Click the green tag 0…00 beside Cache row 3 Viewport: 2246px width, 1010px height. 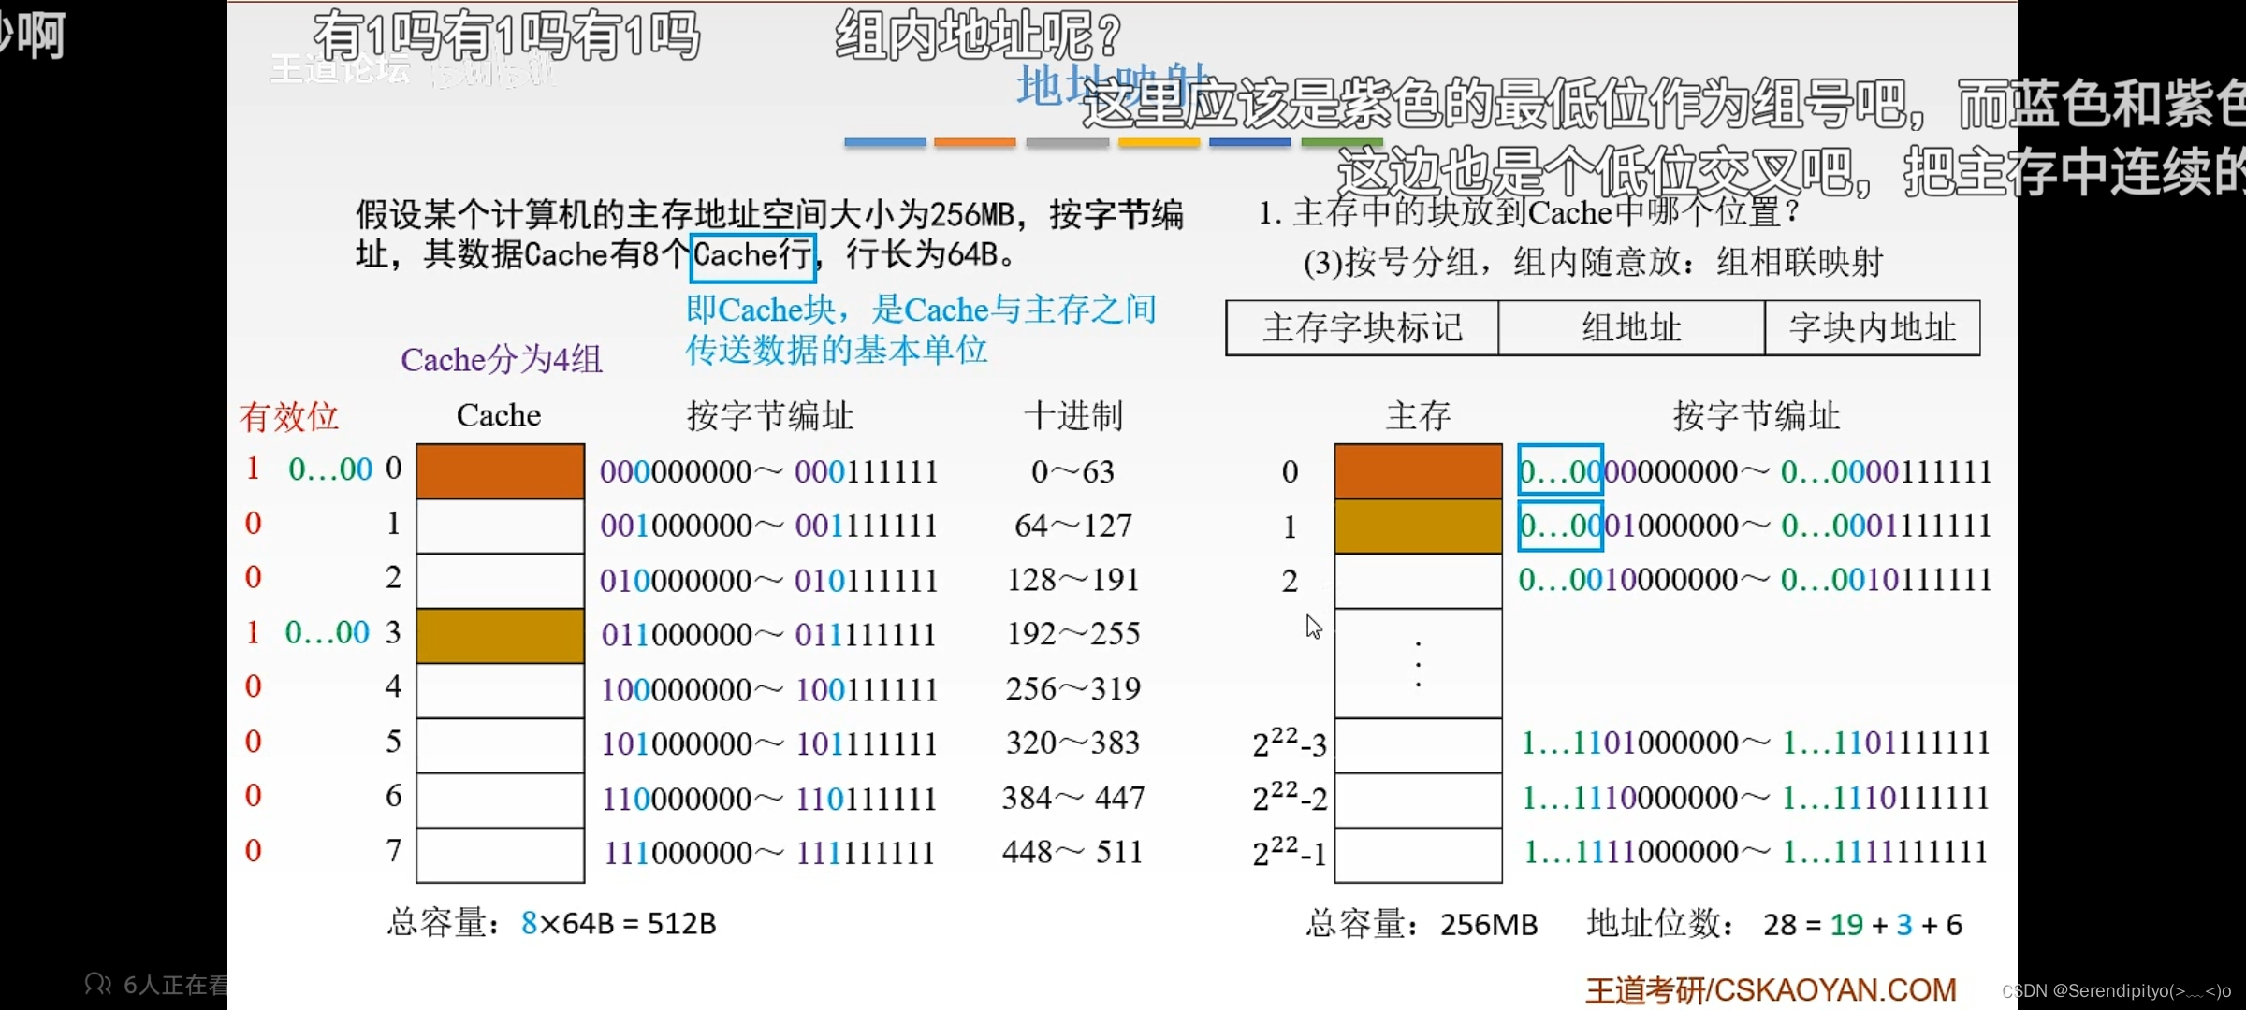[x=328, y=633]
